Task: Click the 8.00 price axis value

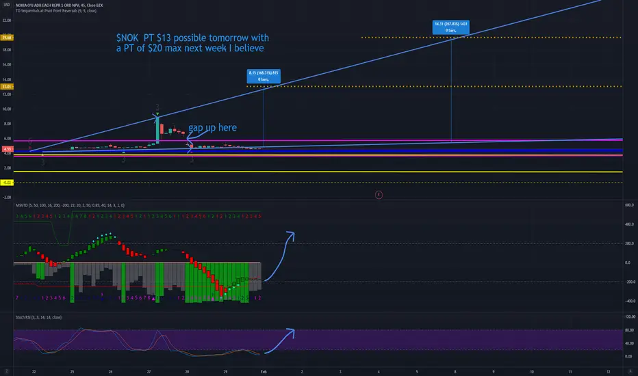Action: click(8, 124)
